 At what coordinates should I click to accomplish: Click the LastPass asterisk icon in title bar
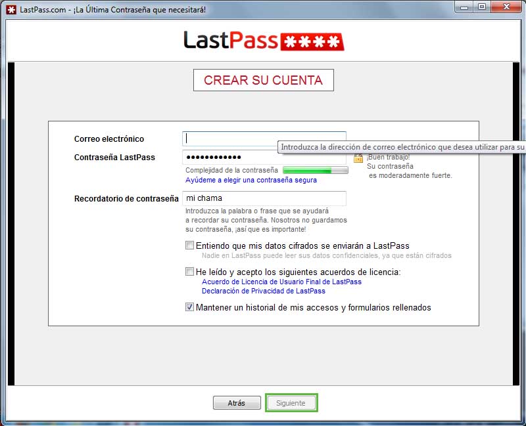click(x=11, y=10)
